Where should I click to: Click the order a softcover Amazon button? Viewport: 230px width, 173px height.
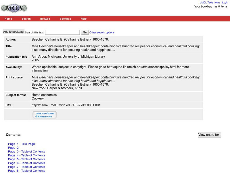coord(45,115)
